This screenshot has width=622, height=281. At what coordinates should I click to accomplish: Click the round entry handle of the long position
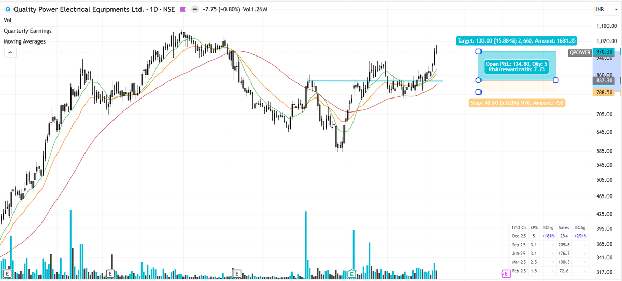point(478,80)
